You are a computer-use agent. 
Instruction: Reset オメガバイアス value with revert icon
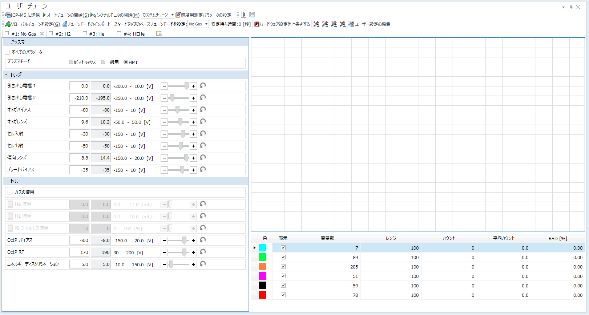click(x=203, y=110)
